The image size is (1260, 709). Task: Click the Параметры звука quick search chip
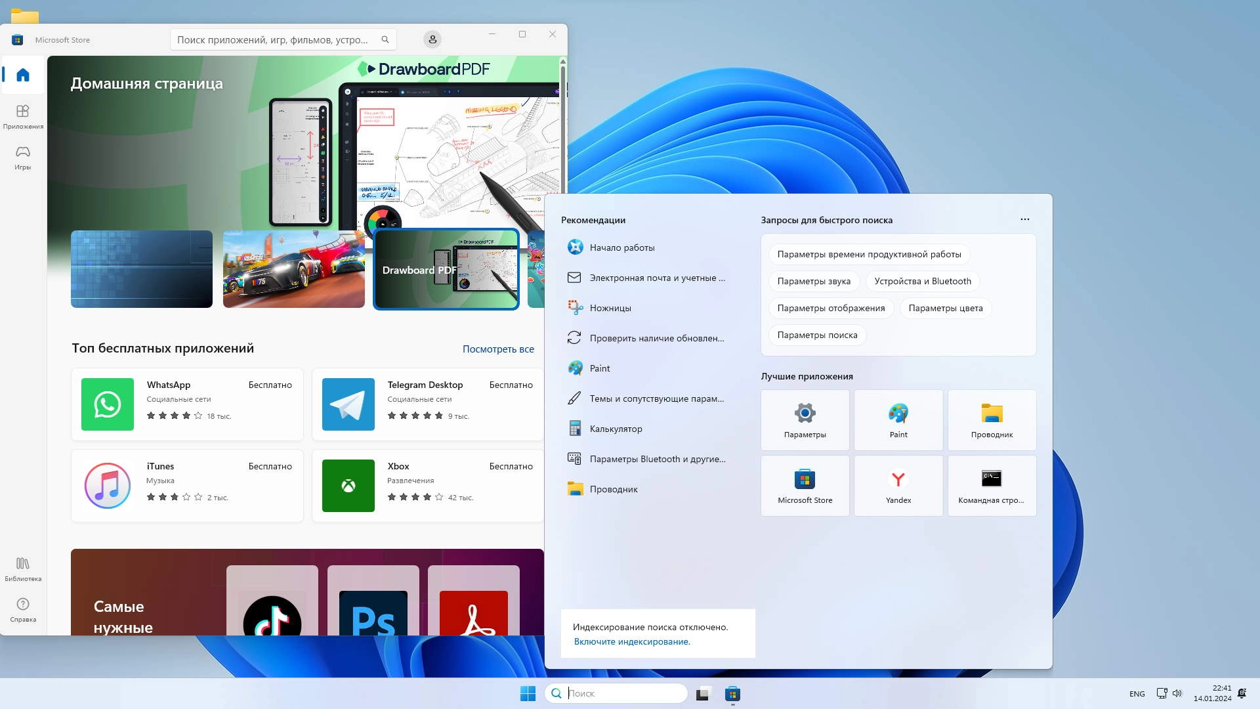coord(813,281)
